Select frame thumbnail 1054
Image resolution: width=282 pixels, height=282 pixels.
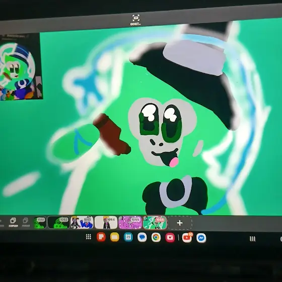pos(106,223)
